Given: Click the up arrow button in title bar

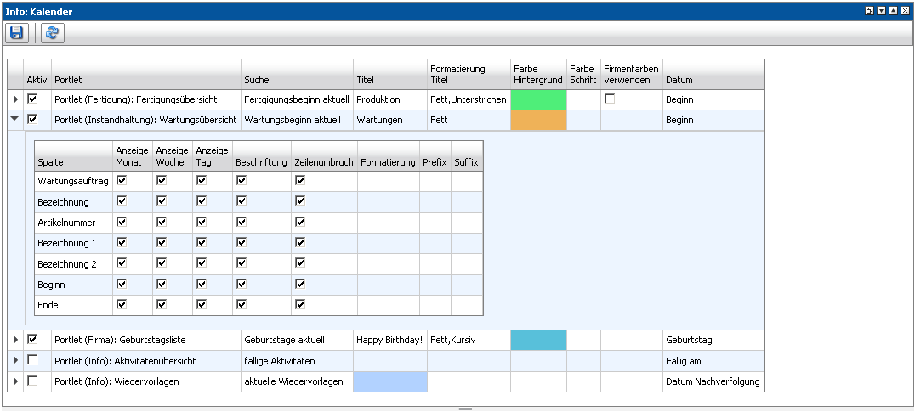Looking at the screenshot, I should pyautogui.click(x=893, y=11).
